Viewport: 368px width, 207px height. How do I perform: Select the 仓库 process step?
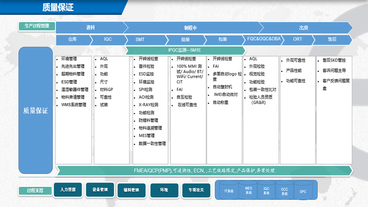pyautogui.click(x=72, y=40)
